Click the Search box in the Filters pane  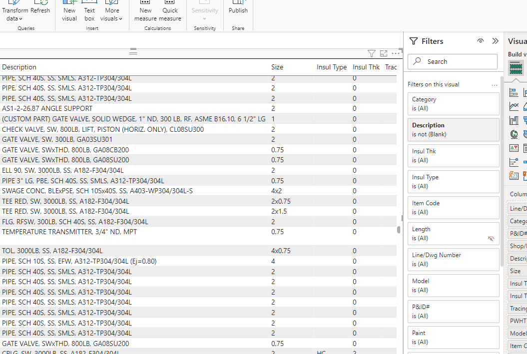(x=452, y=61)
